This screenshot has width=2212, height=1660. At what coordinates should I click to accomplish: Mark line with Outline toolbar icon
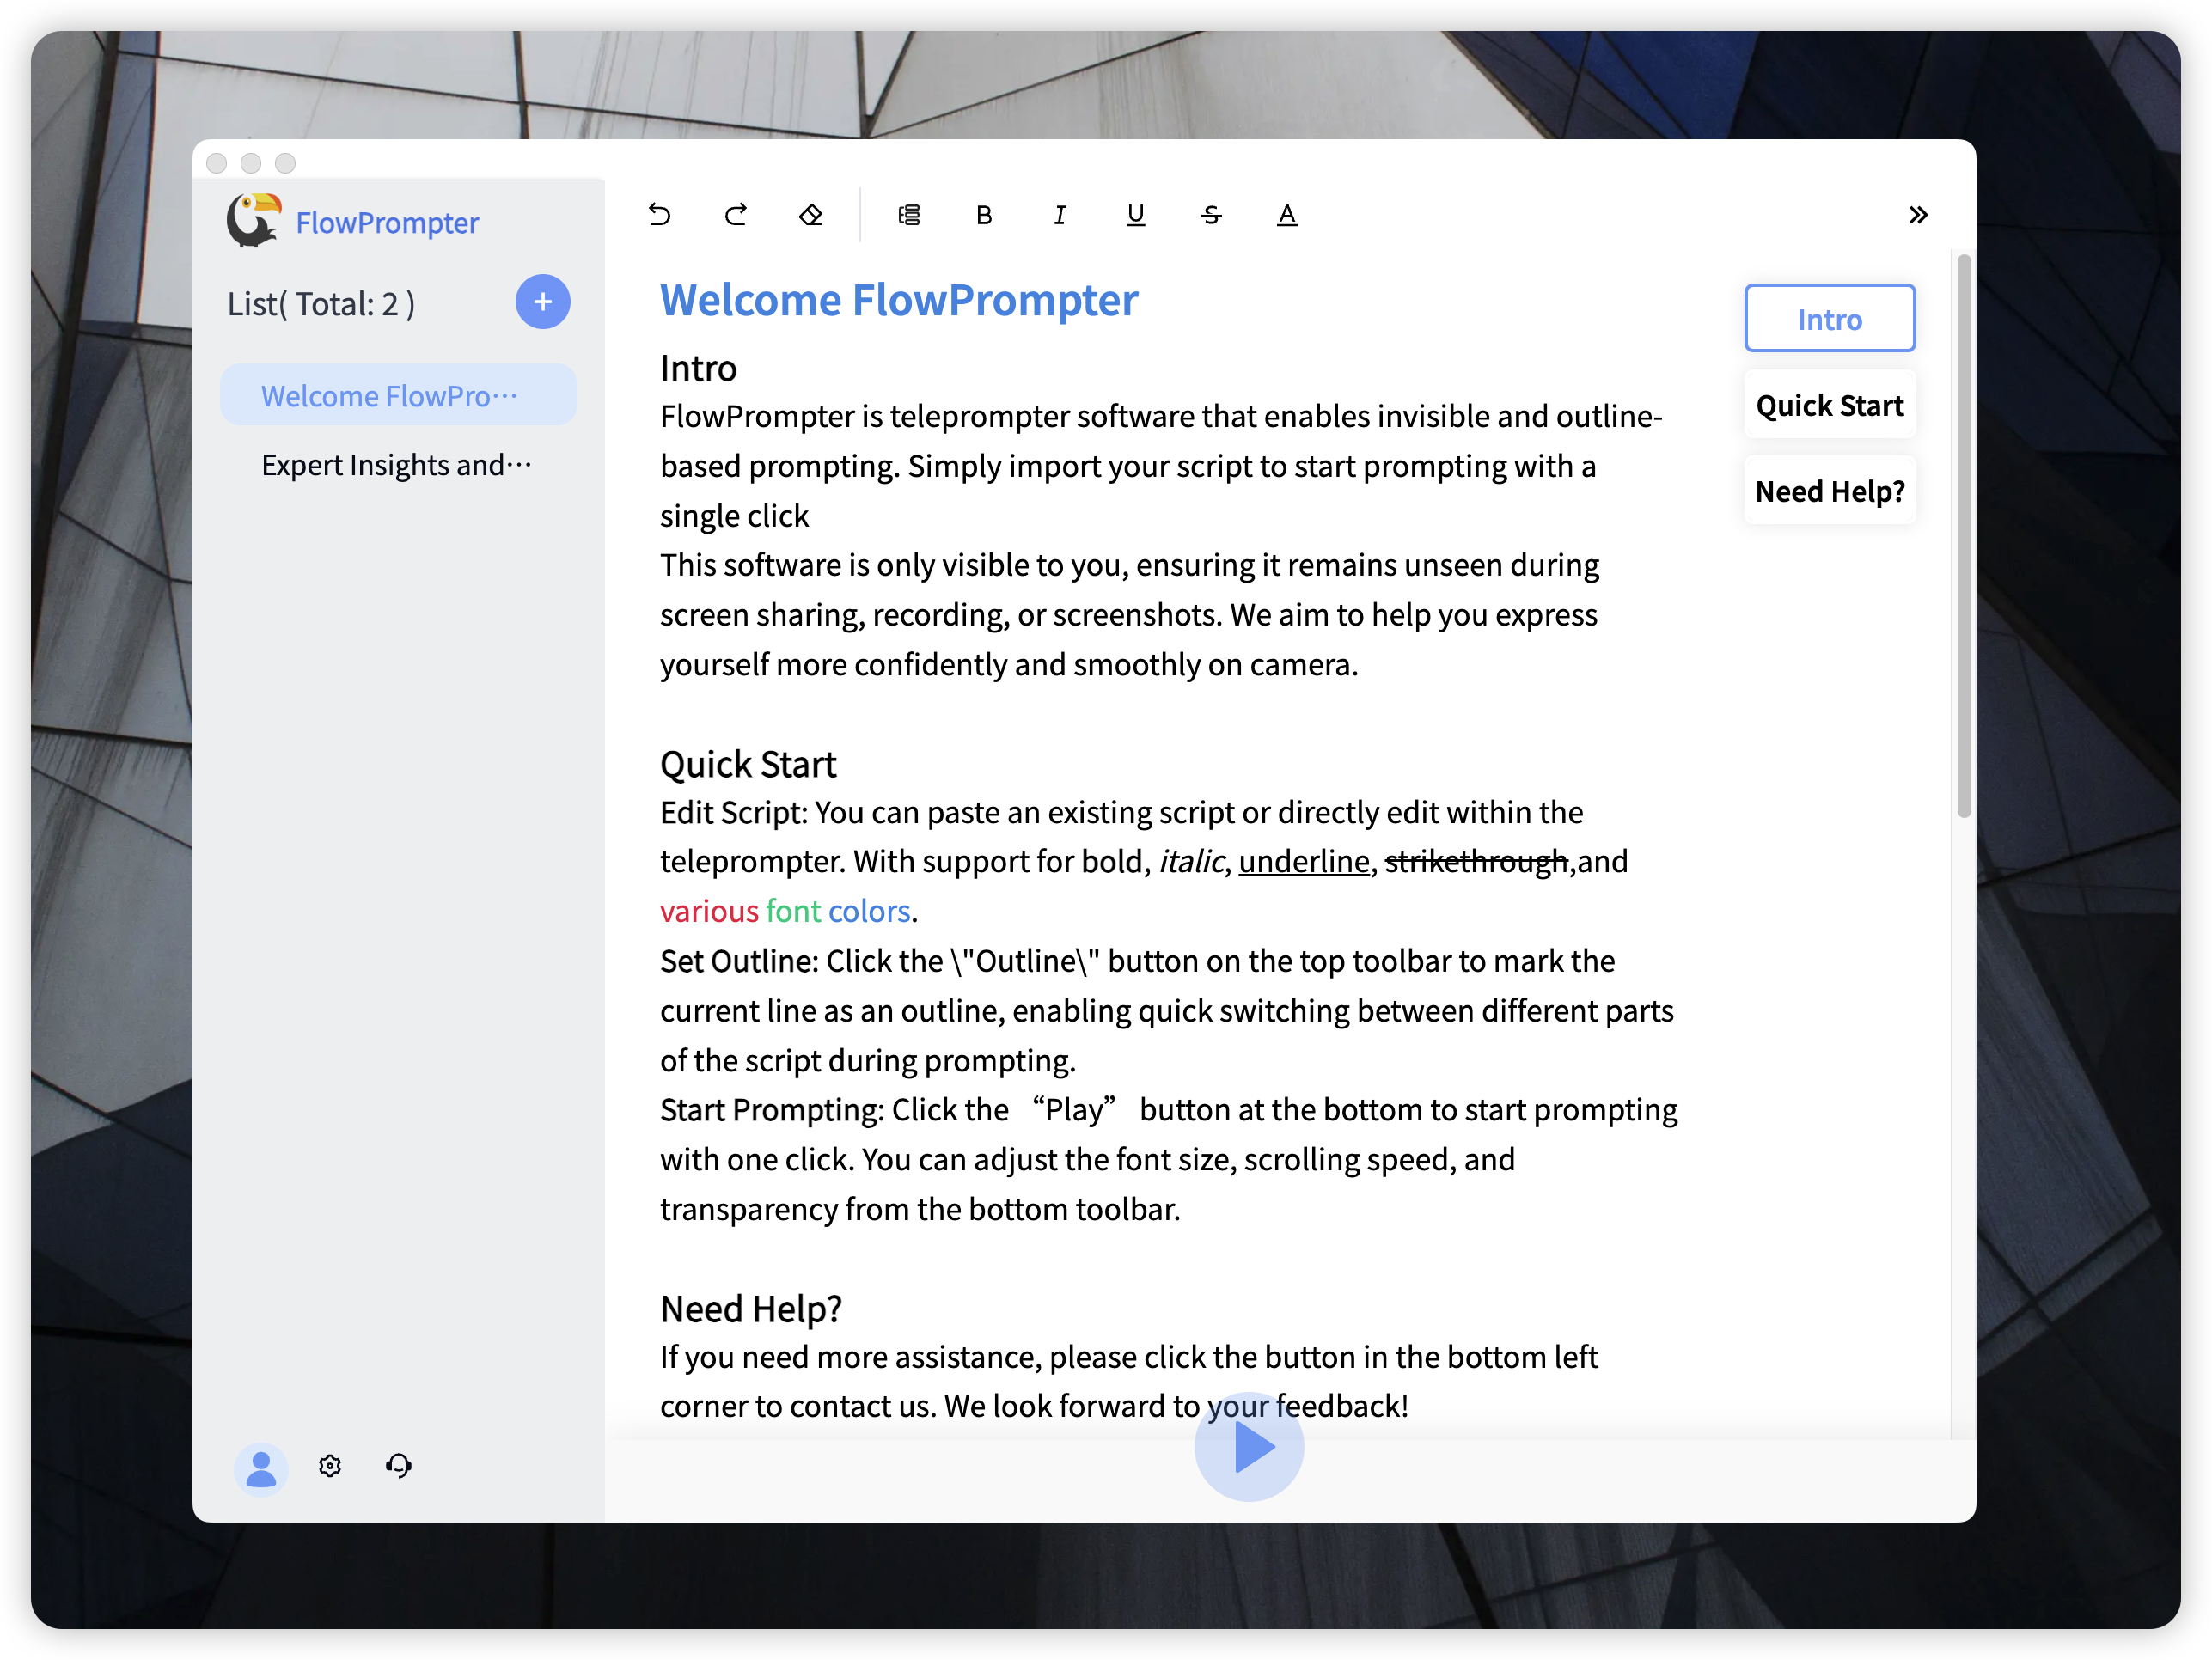pyautogui.click(x=909, y=215)
